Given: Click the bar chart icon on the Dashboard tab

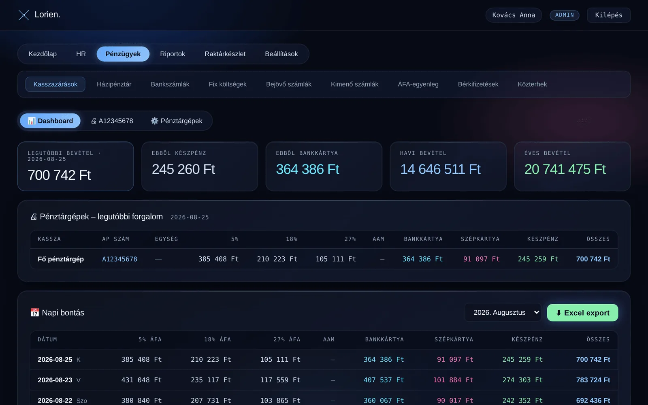Looking at the screenshot, I should [32, 121].
